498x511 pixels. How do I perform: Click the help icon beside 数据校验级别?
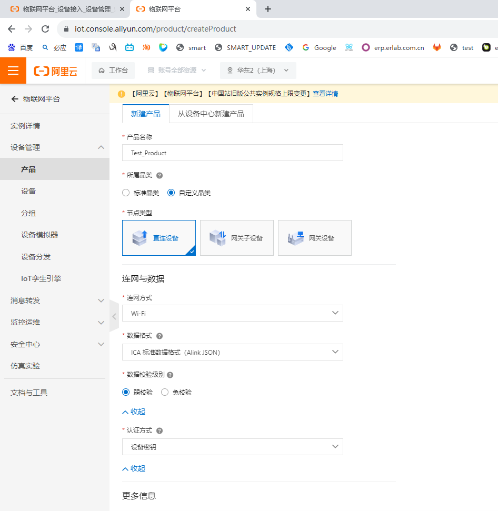170,375
